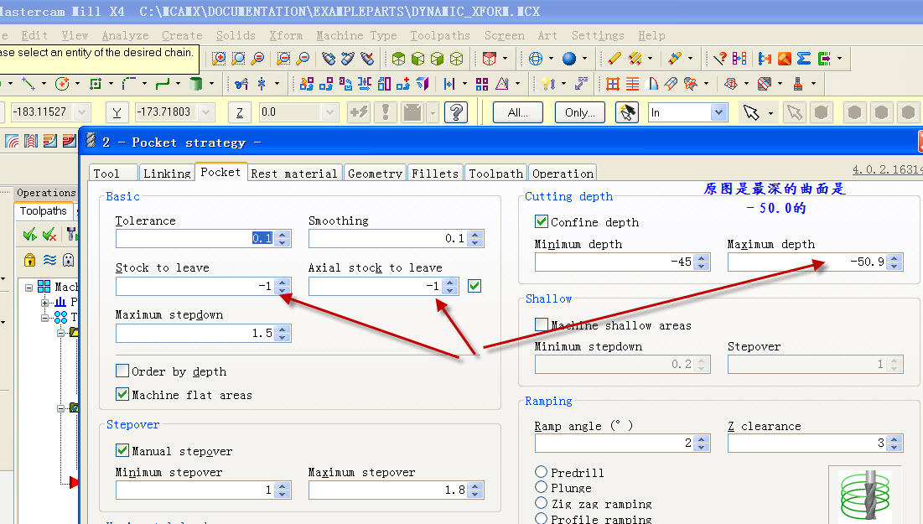Click the Y coordinate button
This screenshot has width=923, height=524.
coord(117,112)
